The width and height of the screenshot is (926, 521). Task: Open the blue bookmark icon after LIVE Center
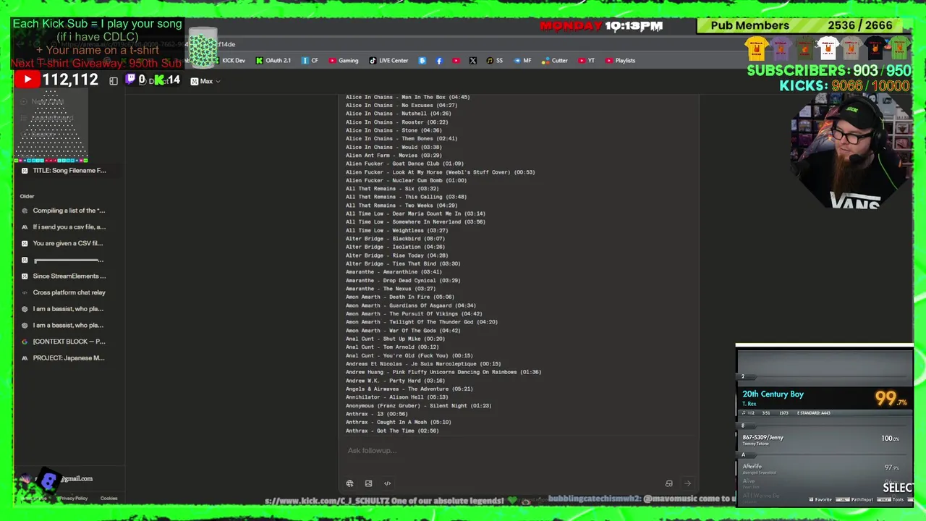tap(422, 61)
